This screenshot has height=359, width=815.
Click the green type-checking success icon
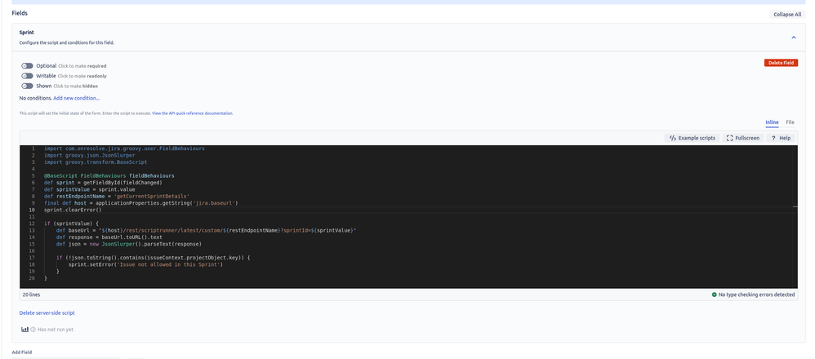(715, 295)
